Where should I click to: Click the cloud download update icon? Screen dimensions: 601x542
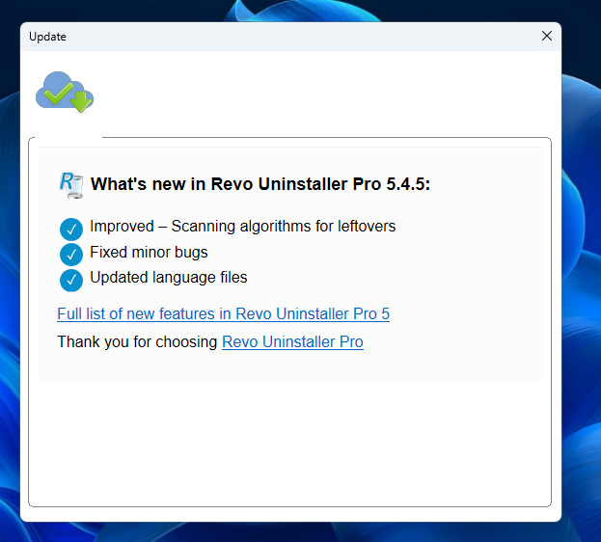pos(65,92)
